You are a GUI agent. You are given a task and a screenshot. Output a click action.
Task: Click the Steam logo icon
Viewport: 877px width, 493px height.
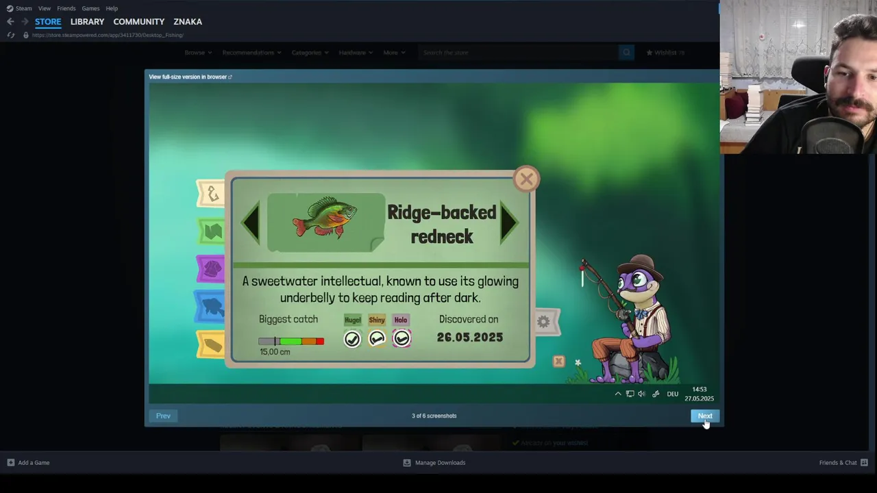pyautogui.click(x=10, y=8)
